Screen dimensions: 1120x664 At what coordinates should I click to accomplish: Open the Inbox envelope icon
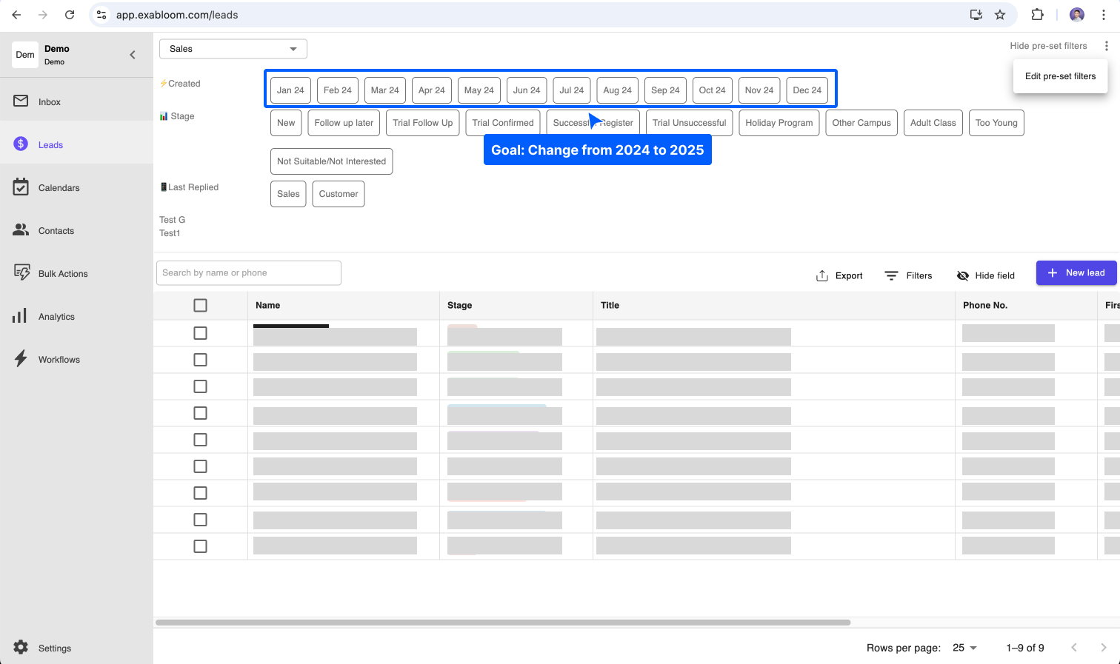[21, 101]
